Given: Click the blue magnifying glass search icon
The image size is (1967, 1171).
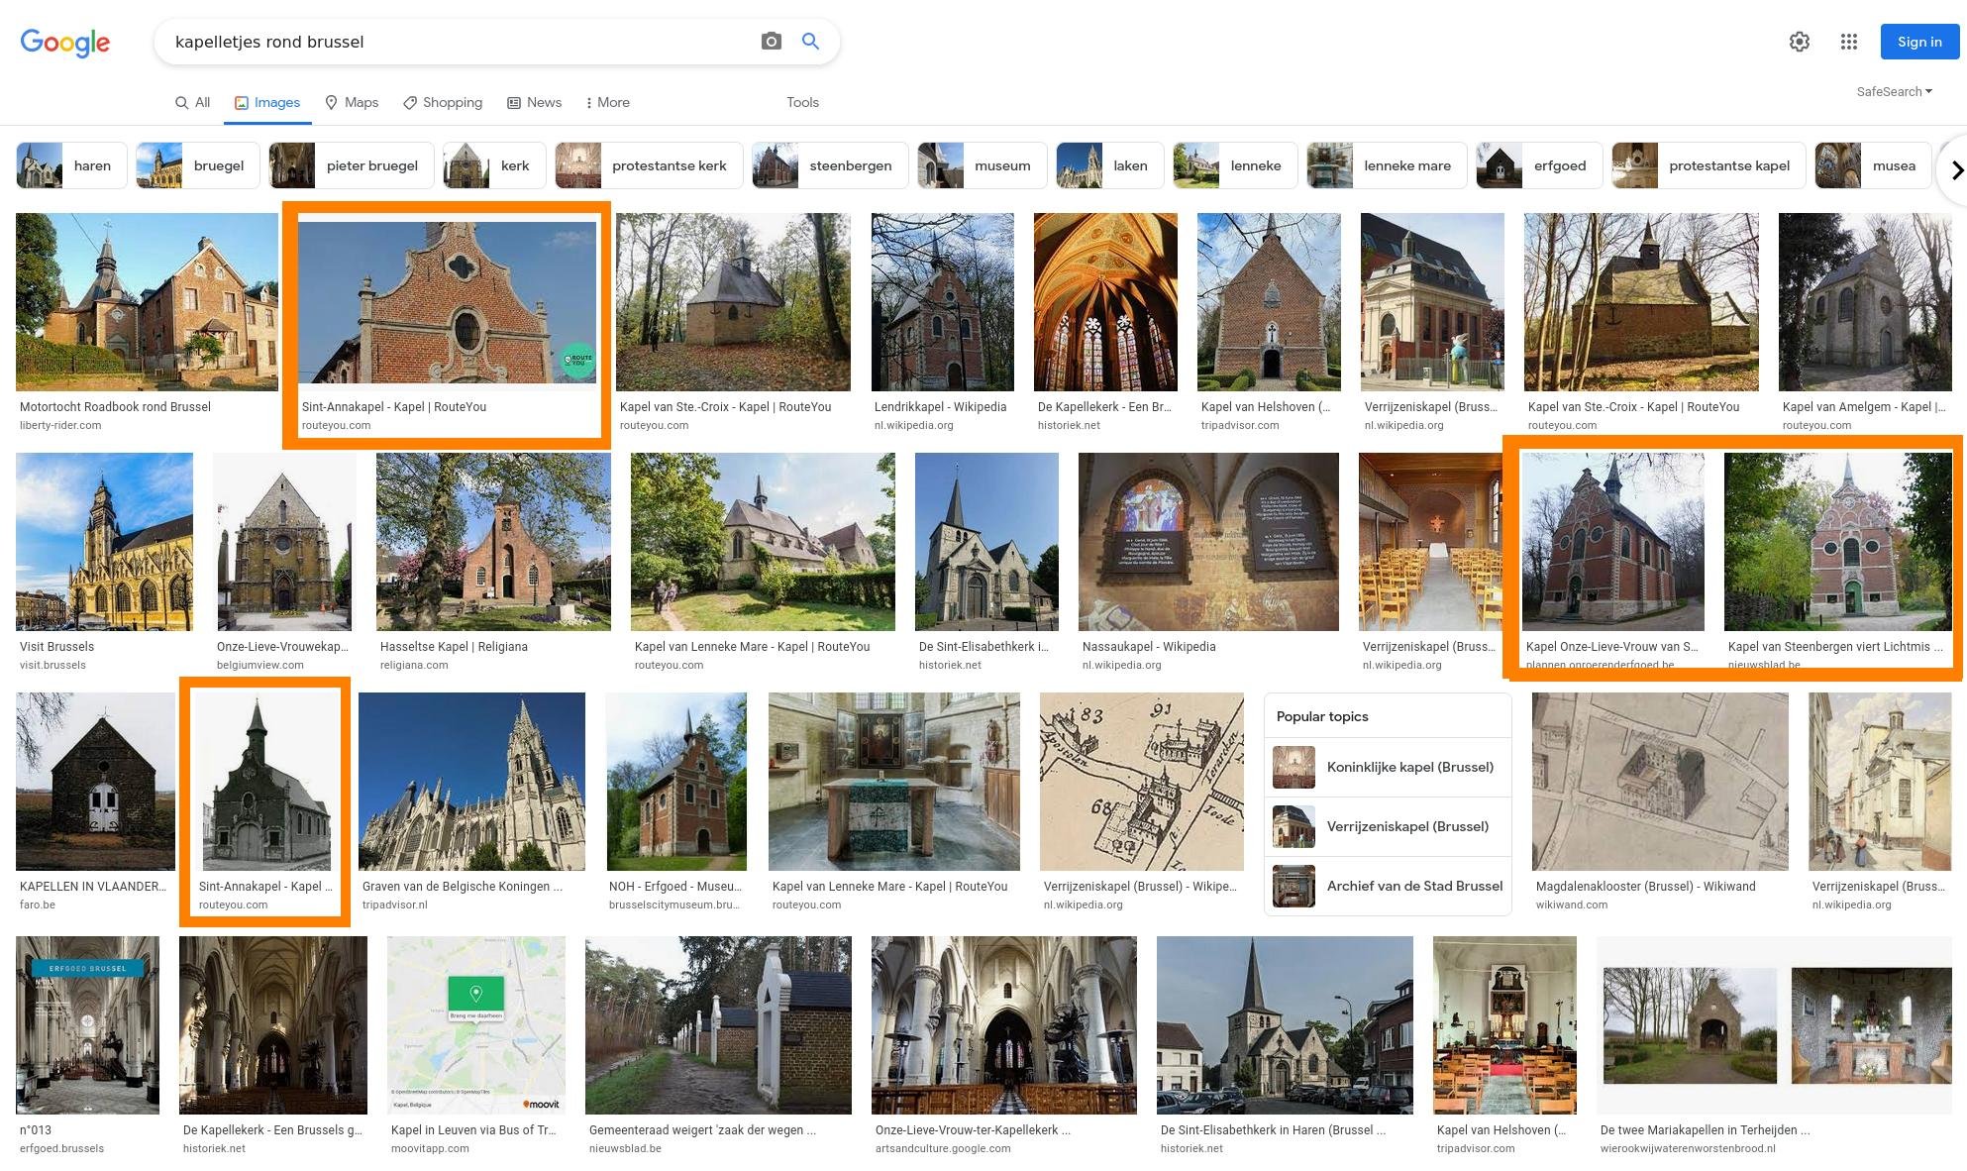Looking at the screenshot, I should tap(810, 42).
